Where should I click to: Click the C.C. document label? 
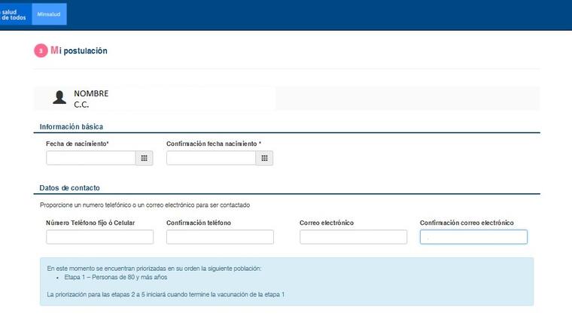81,105
